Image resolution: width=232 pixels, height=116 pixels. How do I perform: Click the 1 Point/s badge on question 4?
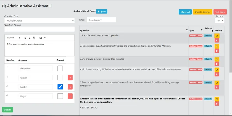tap(208, 69)
